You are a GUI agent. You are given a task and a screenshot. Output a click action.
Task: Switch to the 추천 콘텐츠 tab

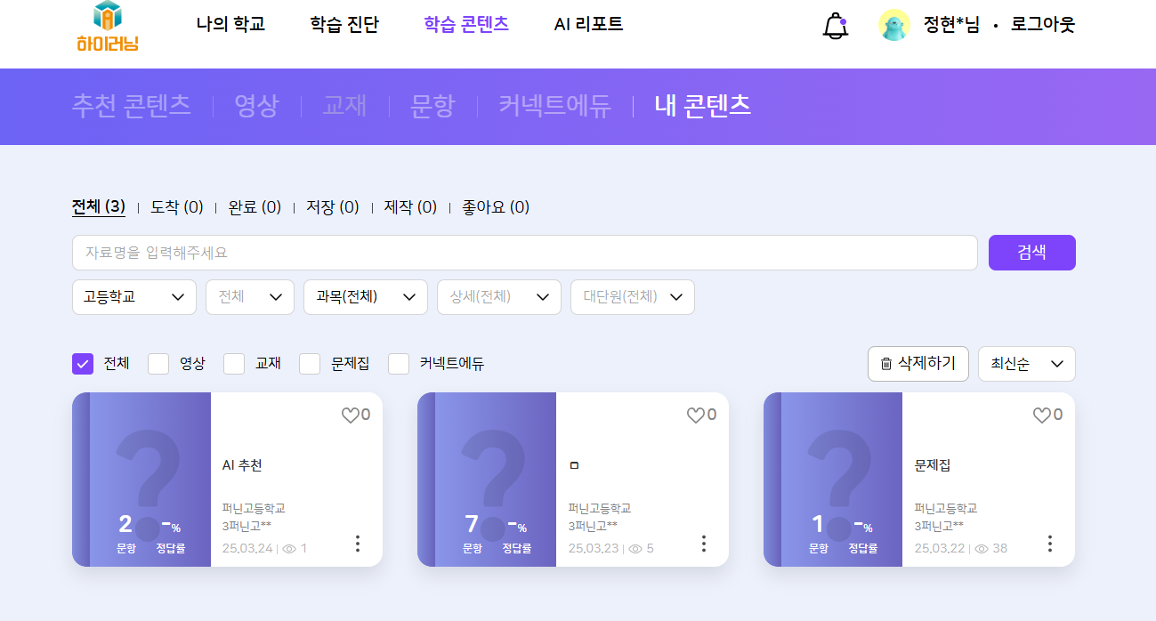click(x=131, y=106)
